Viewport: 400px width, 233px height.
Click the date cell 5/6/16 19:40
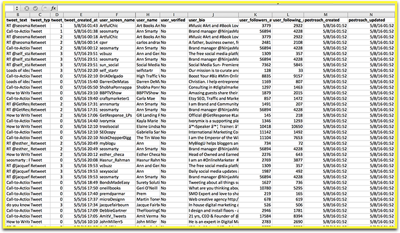81,99
